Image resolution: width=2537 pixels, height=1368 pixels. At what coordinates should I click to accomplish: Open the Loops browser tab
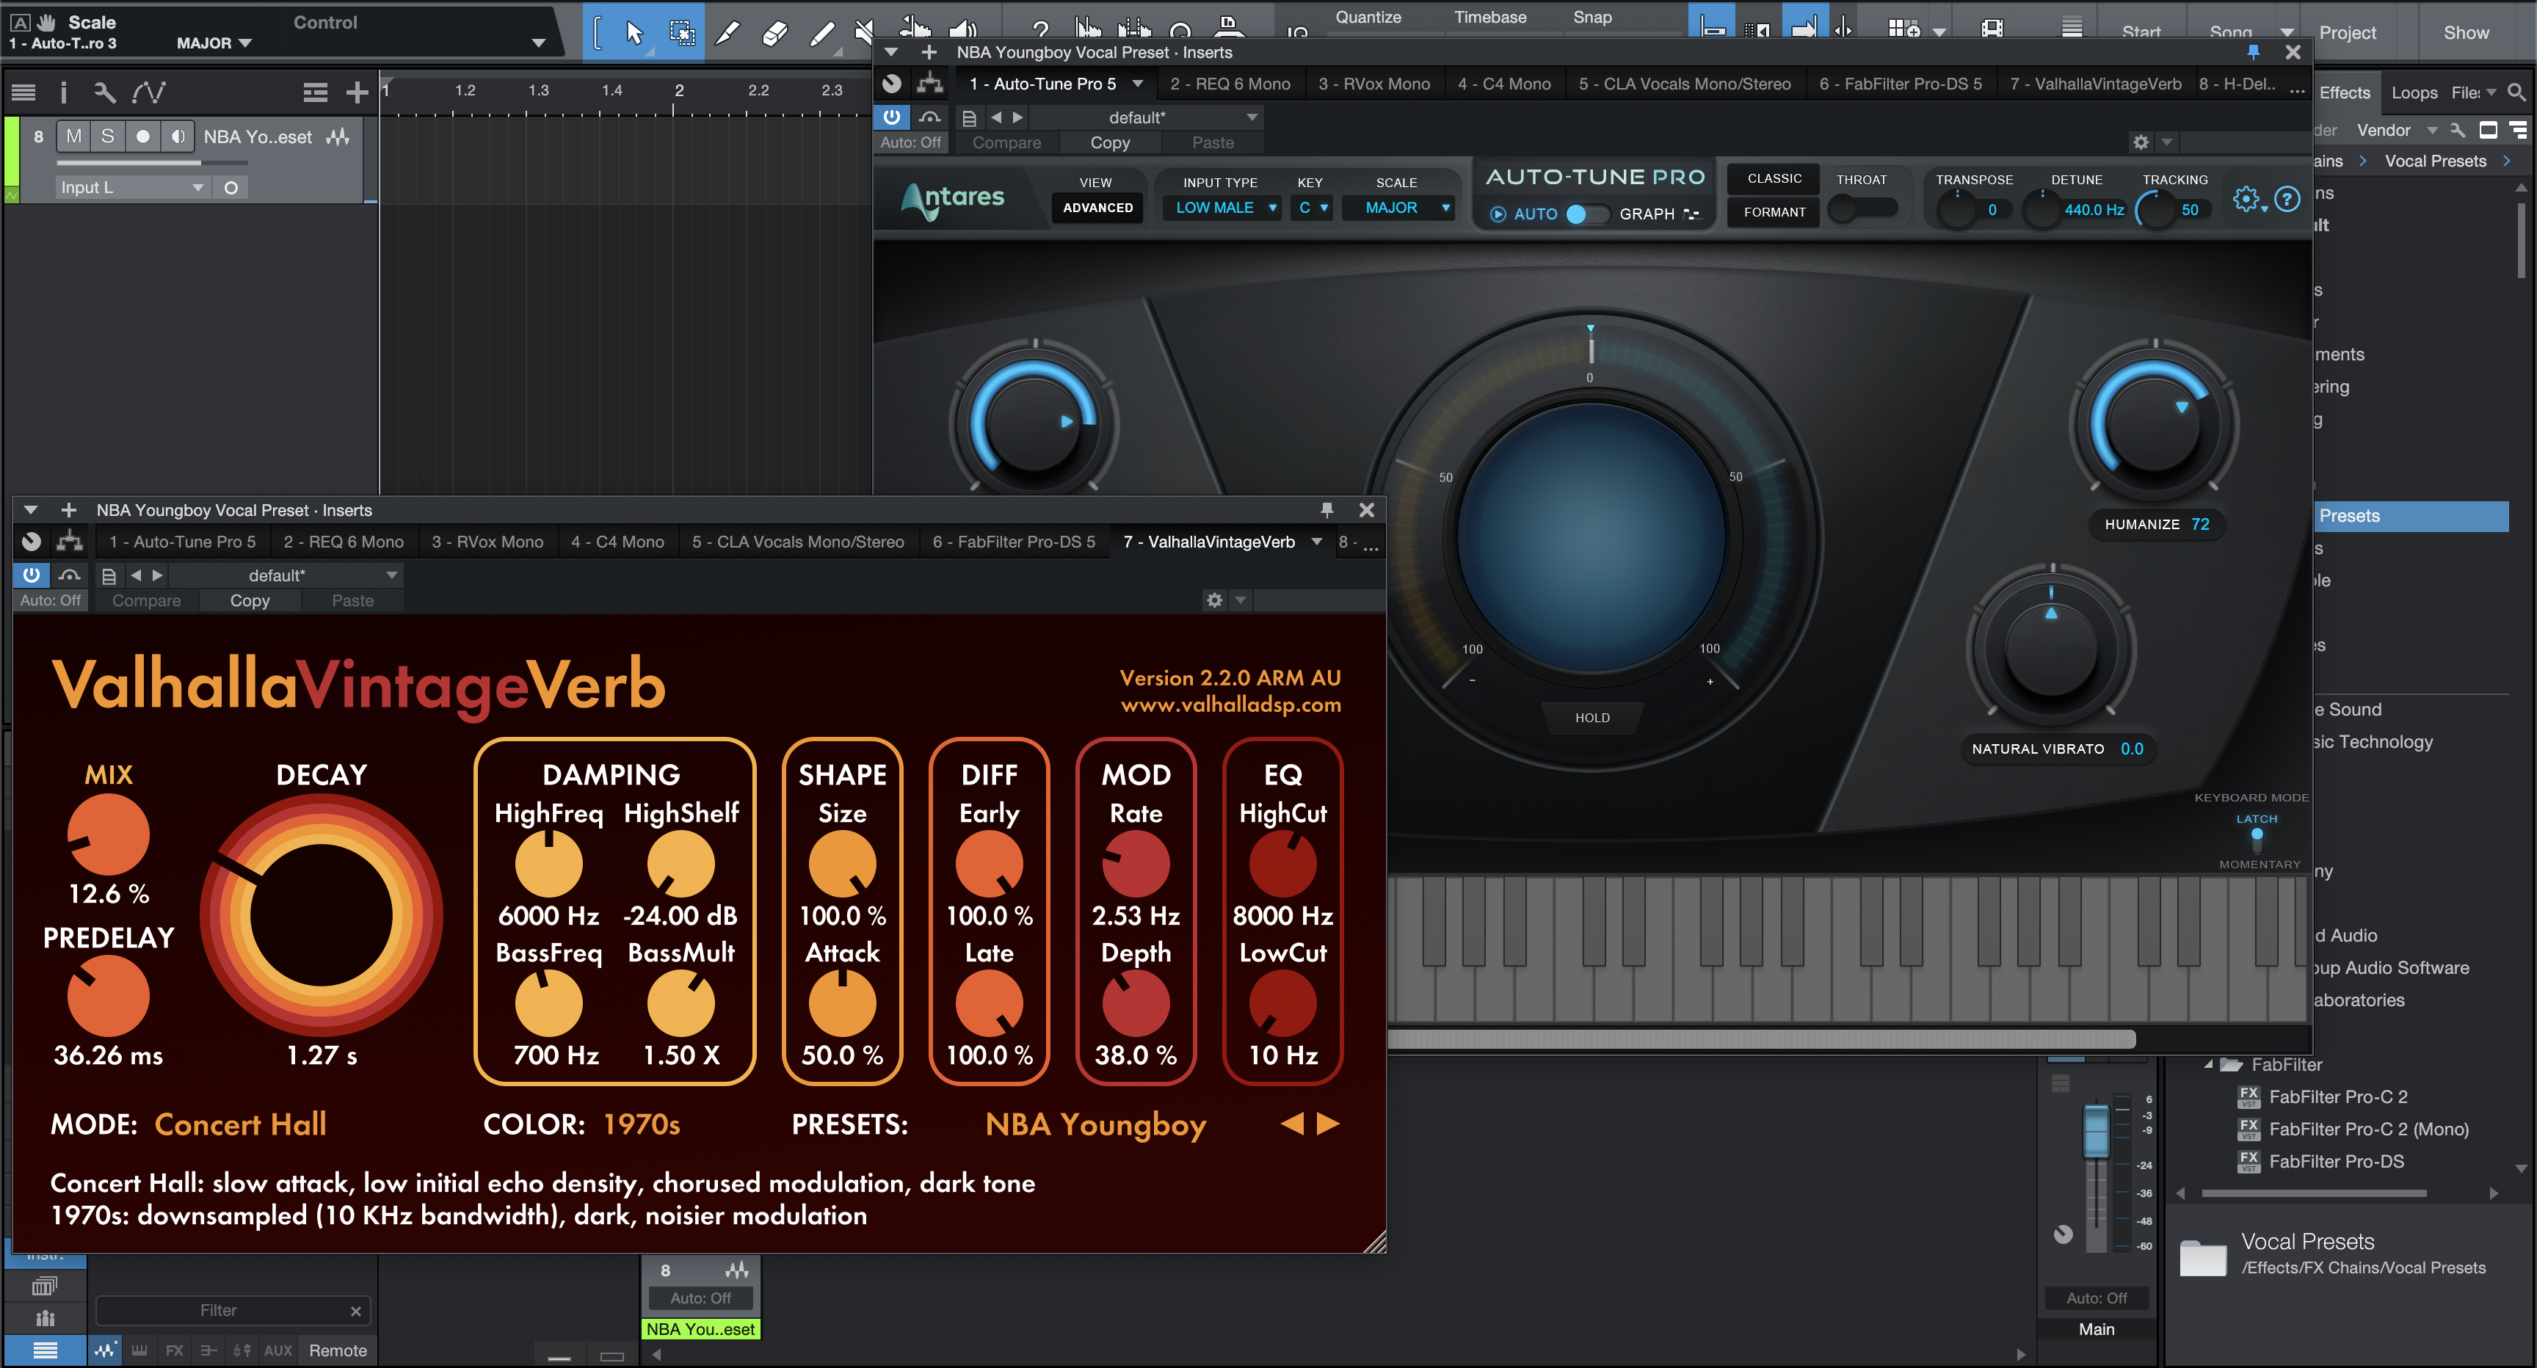click(2414, 92)
